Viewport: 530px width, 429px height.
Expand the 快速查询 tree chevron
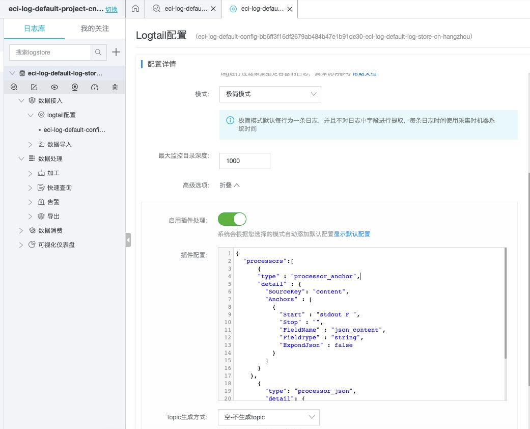tap(31, 188)
